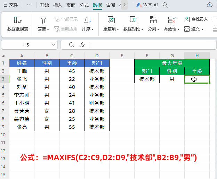Image resolution: width=217 pixels, height=179 pixels.
Task: Select the 数据 ribbon tab
Action: 97,5
